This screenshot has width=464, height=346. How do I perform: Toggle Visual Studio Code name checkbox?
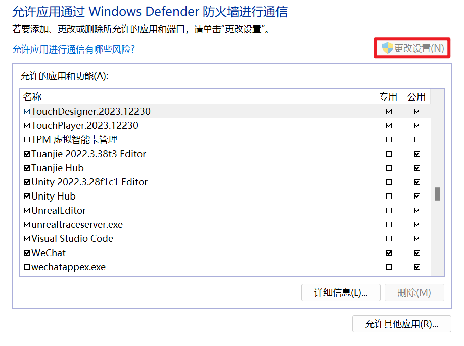27,238
